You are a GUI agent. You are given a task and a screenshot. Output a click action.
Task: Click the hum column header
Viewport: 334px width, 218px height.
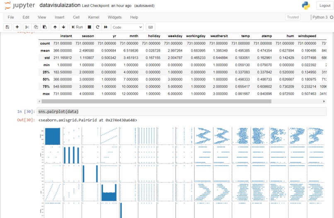click(x=290, y=36)
